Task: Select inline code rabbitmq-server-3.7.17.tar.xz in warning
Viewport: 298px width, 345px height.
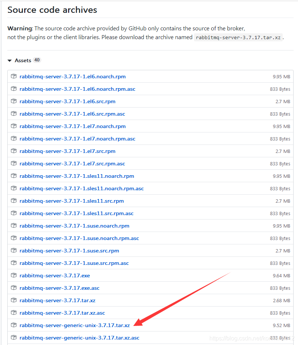Action: [x=238, y=37]
